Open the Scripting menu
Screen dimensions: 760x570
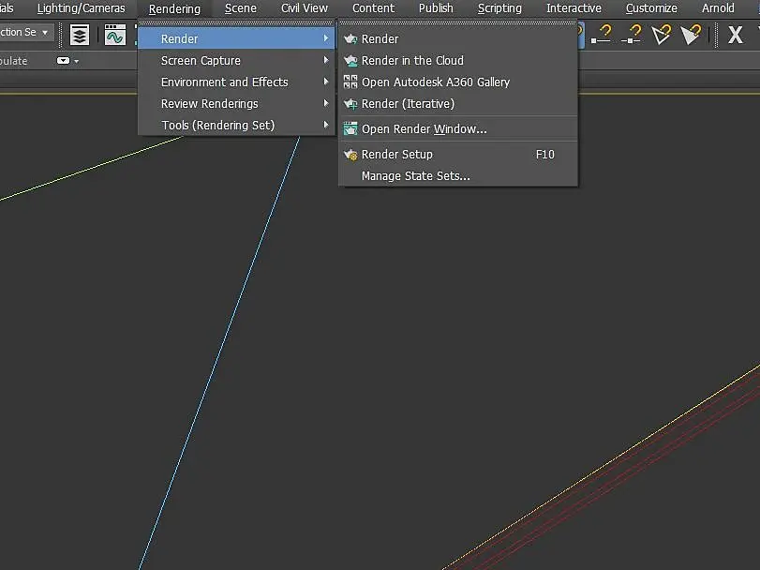coord(499,8)
